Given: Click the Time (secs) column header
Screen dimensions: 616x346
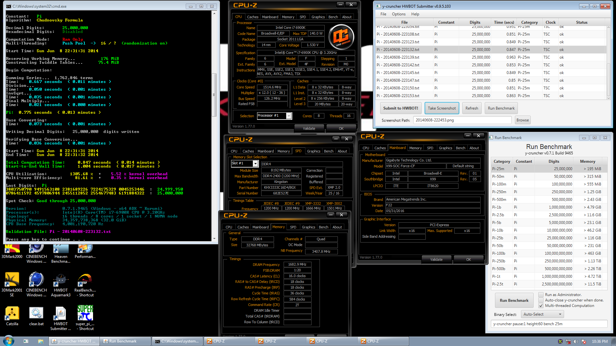Looking at the screenshot, I should pos(504,22).
